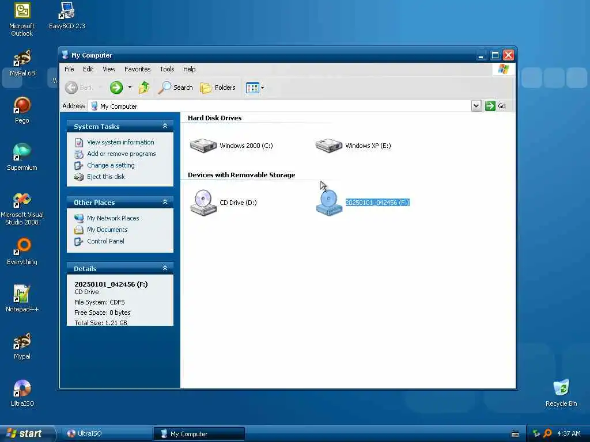Open My Network Places link

(x=113, y=218)
